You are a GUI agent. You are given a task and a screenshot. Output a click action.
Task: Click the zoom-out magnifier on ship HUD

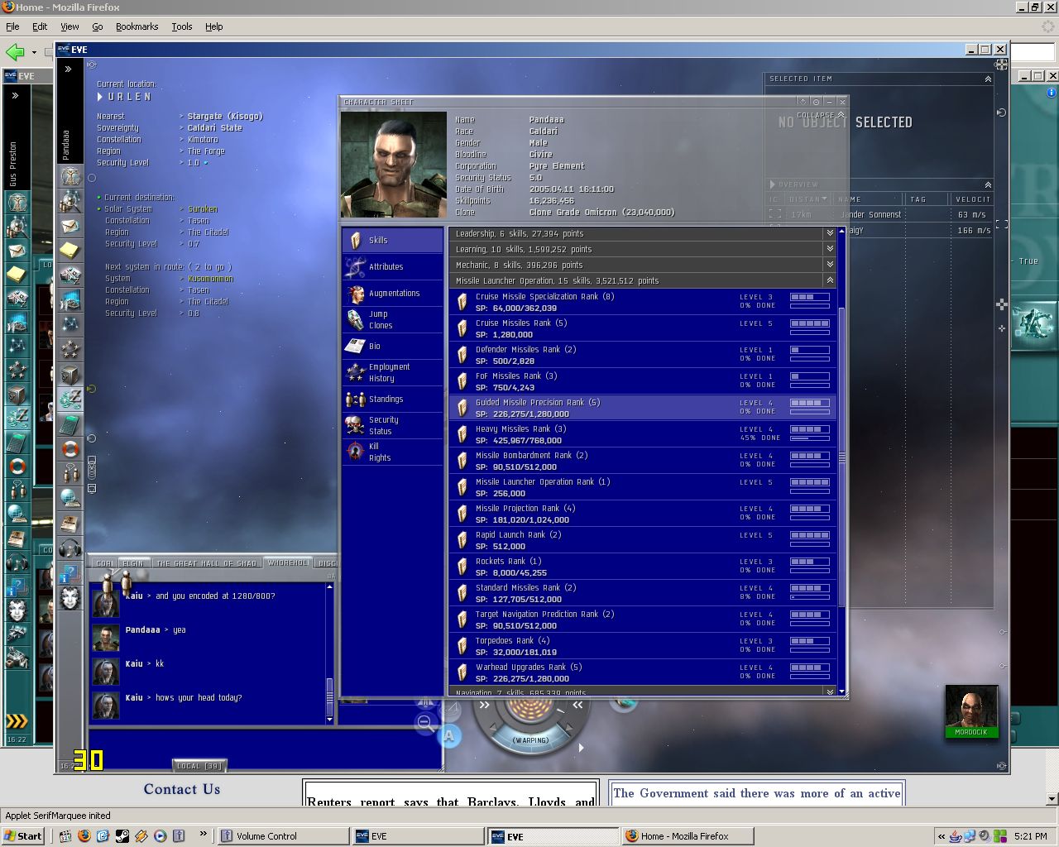[x=426, y=723]
